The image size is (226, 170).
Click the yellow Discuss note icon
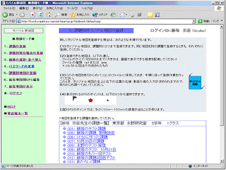point(150,15)
